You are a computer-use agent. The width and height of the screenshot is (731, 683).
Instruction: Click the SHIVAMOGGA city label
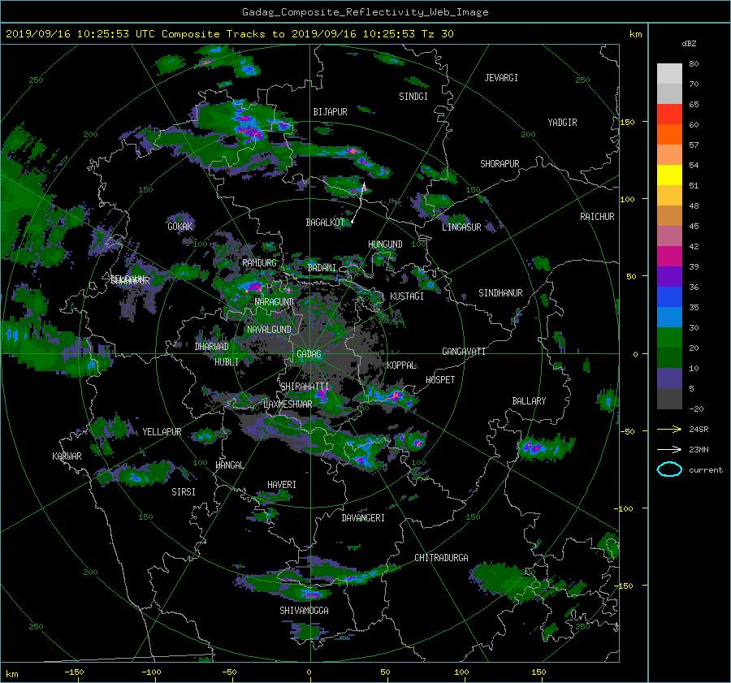pyautogui.click(x=304, y=610)
